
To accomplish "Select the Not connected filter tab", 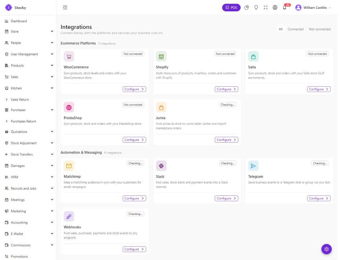I will pyautogui.click(x=320, y=29).
